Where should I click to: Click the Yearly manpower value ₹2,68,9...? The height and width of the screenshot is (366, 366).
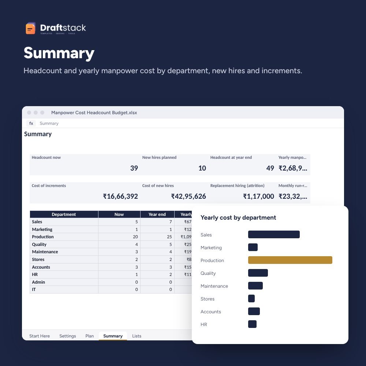293,168
